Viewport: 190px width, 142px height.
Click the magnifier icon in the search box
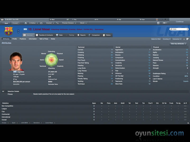[171, 29]
